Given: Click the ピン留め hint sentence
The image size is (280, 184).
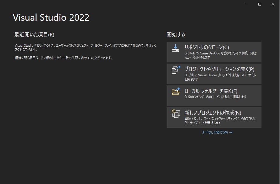Looking at the screenshot, I should pyautogui.click(x=63, y=58).
